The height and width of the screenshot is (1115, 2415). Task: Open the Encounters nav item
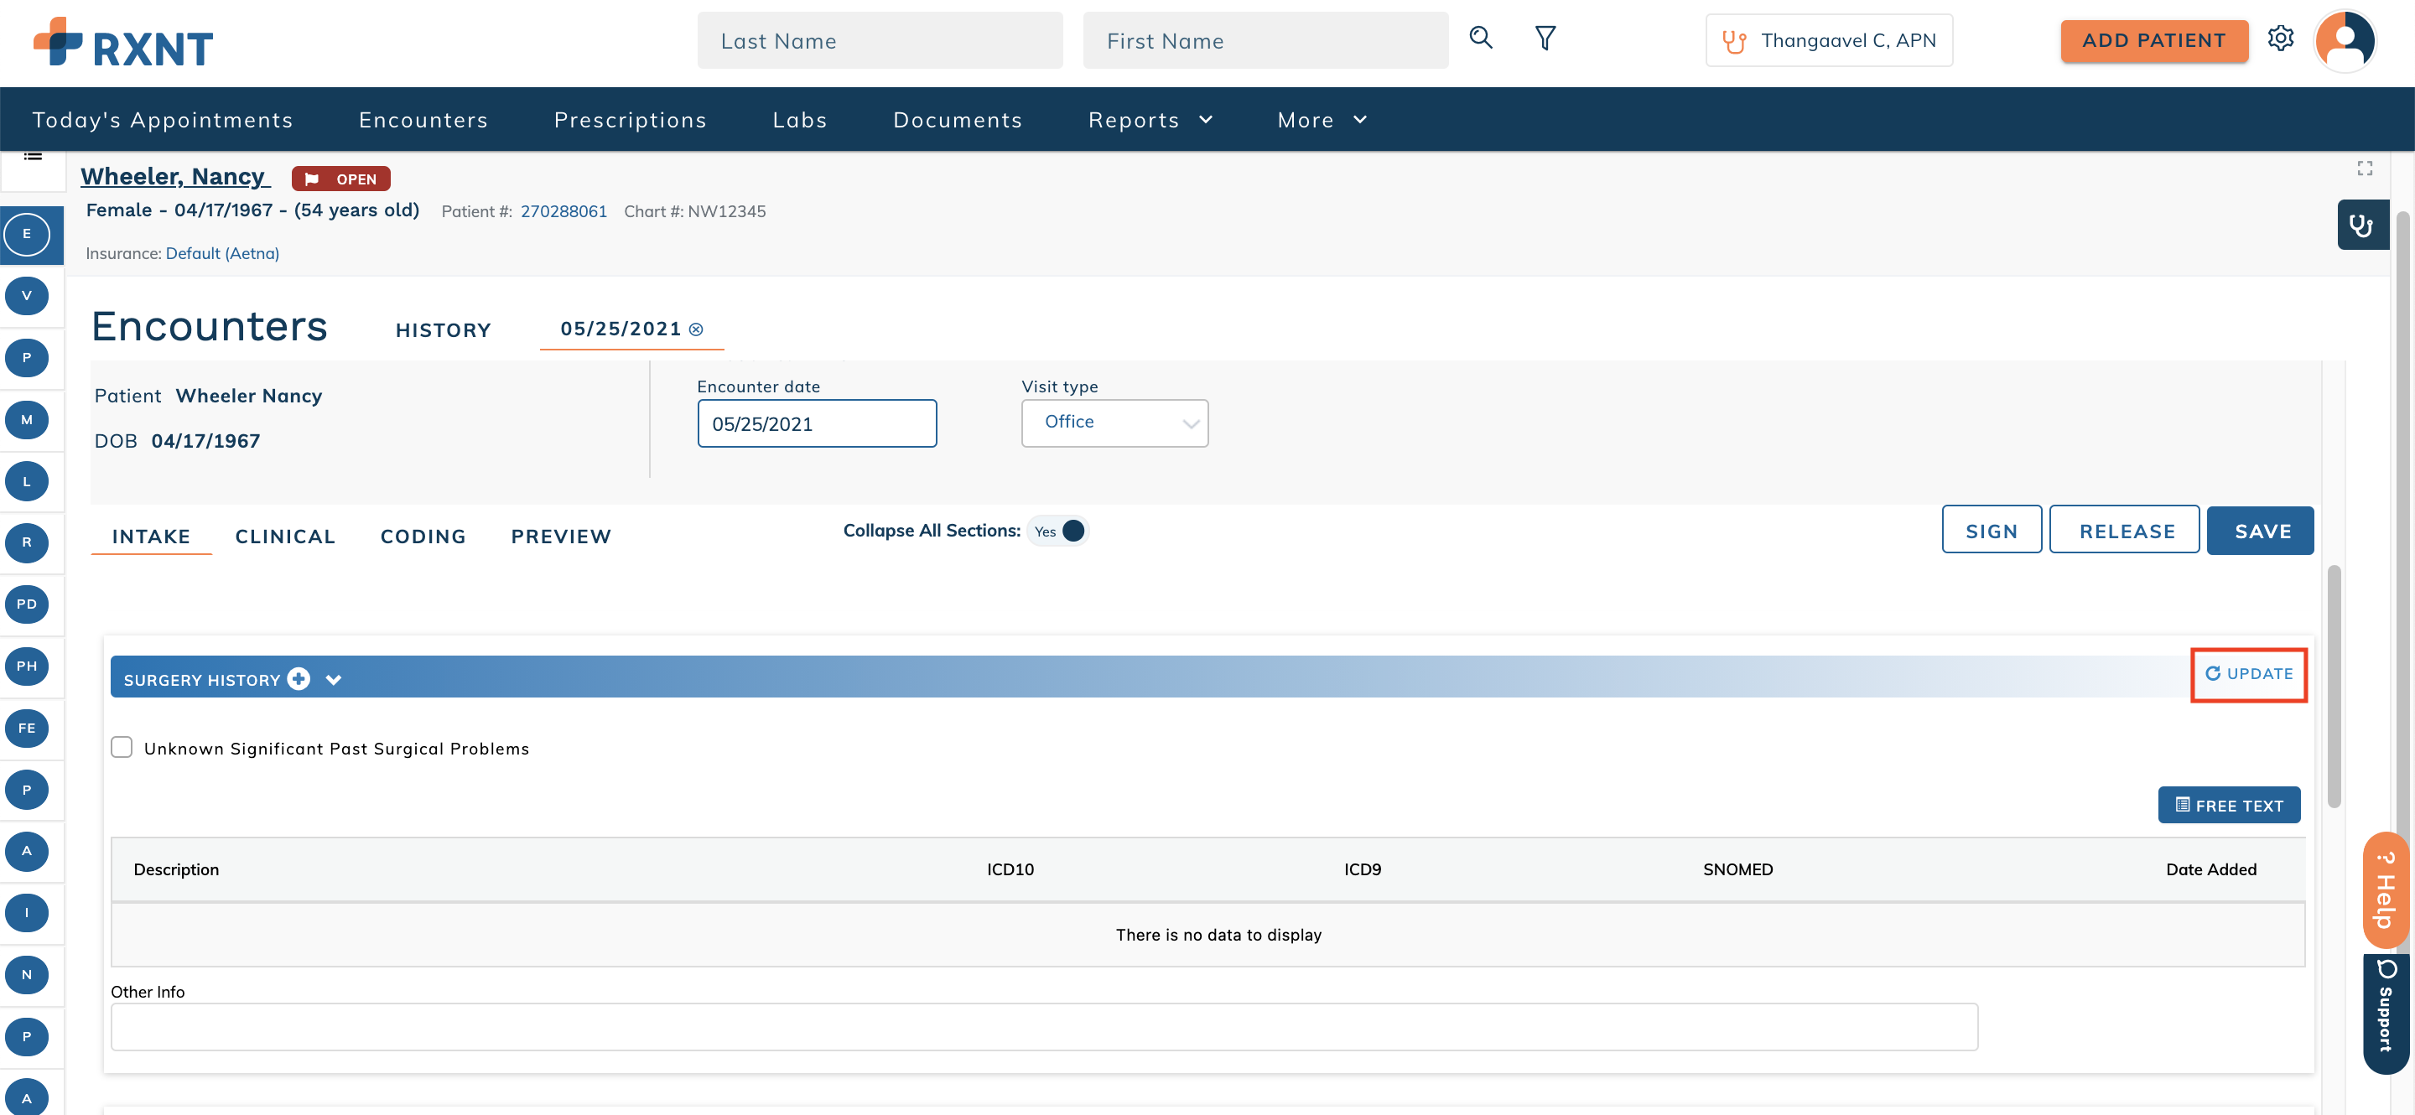tap(423, 120)
